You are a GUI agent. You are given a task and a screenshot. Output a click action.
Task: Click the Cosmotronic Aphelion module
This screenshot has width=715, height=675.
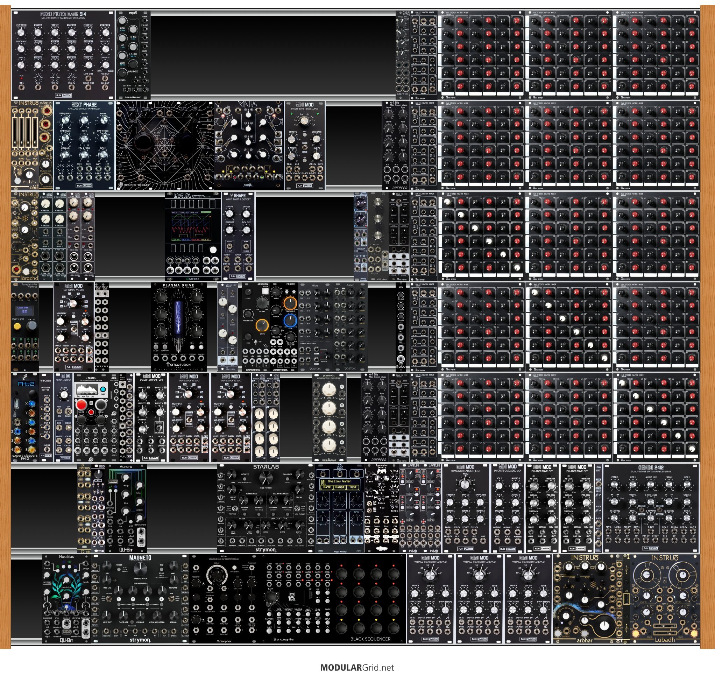click(256, 327)
